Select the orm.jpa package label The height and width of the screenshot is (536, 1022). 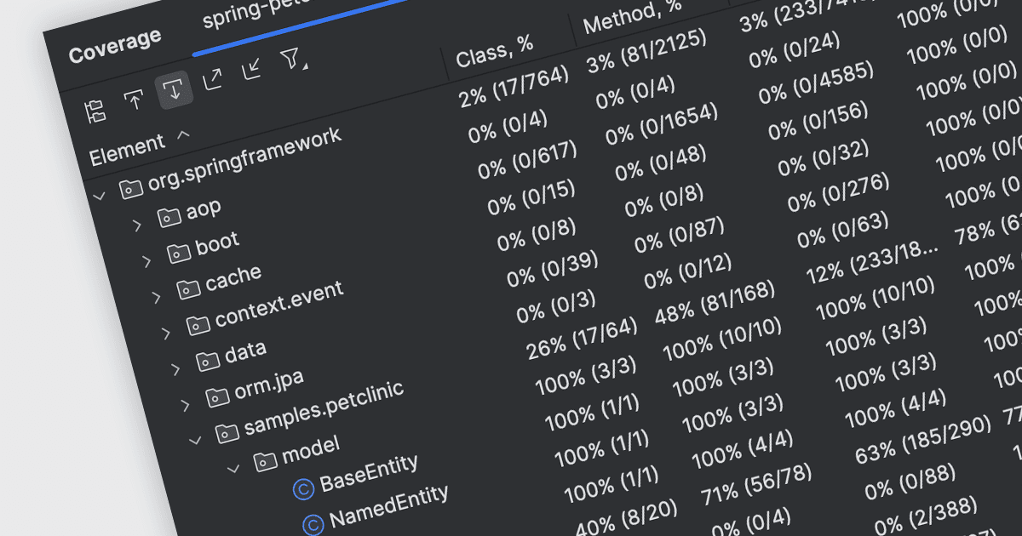268,385
